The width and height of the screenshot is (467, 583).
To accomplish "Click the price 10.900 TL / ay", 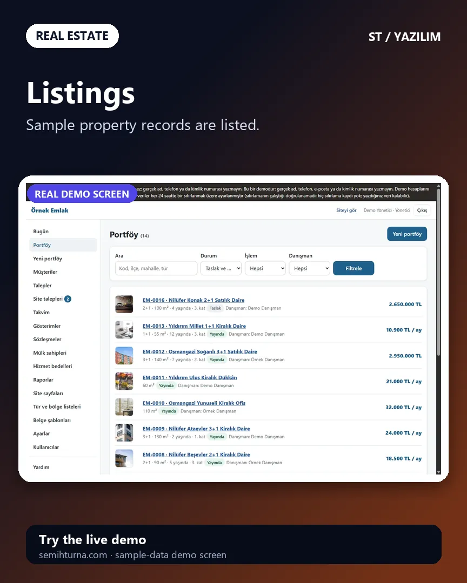I will click(404, 330).
